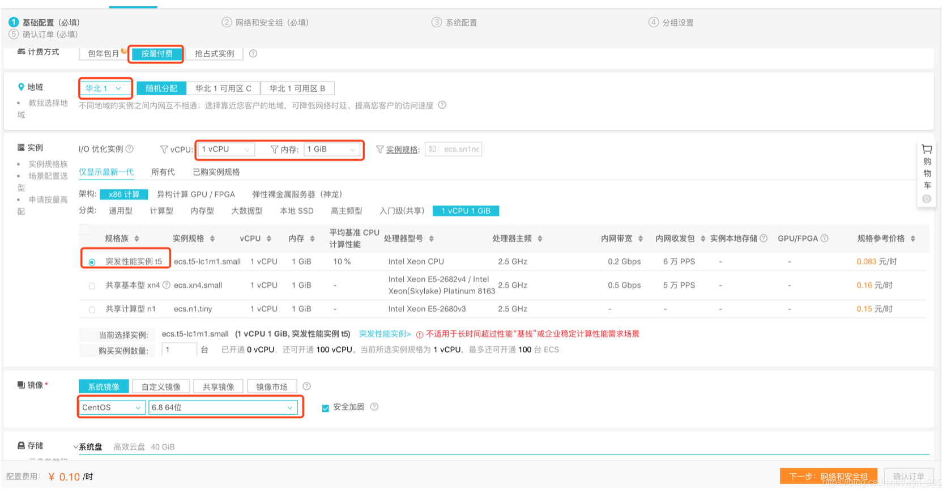Select 华北 1 可用区 B zone

tap(297, 88)
